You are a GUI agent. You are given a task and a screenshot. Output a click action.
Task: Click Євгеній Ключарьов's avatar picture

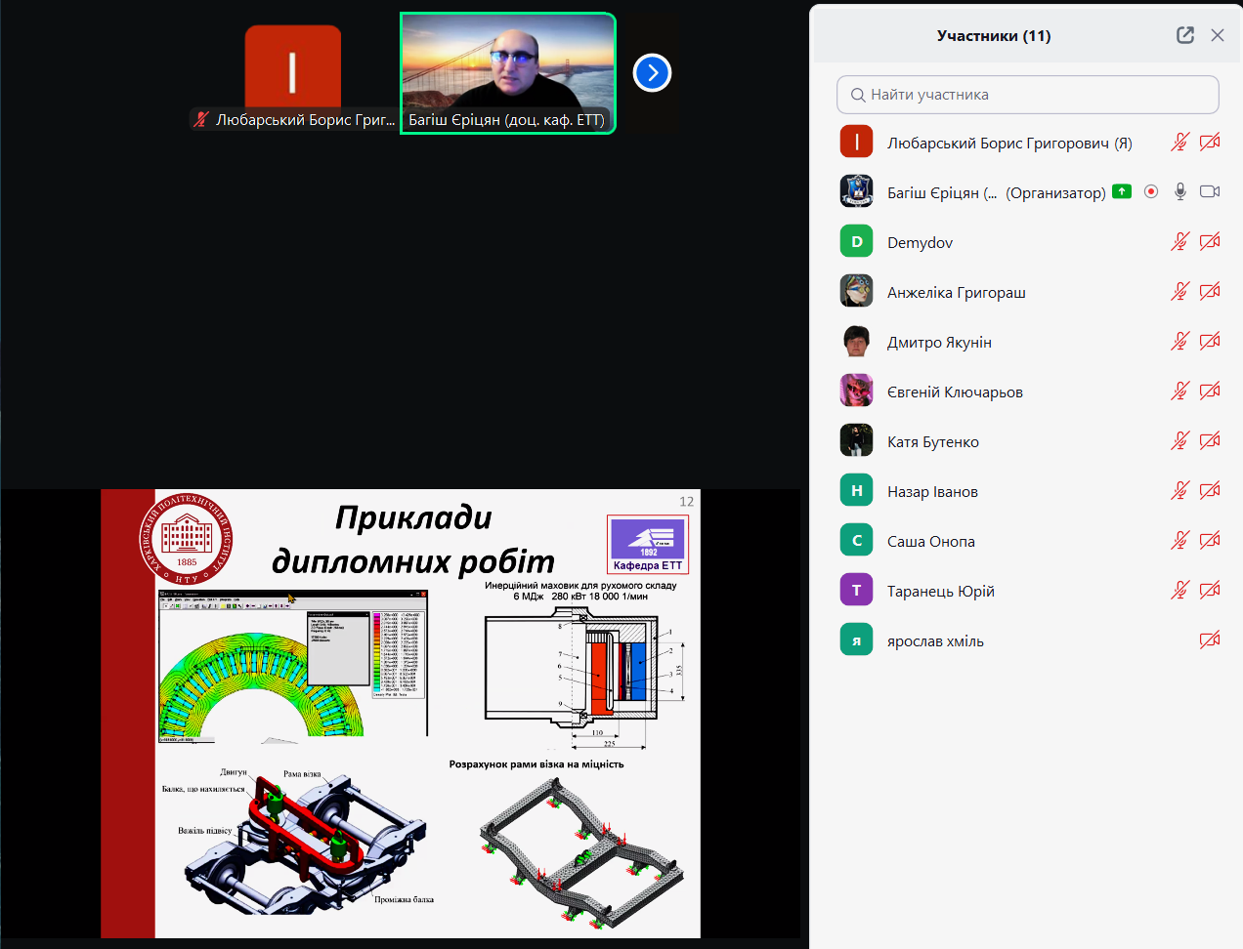pos(857,391)
